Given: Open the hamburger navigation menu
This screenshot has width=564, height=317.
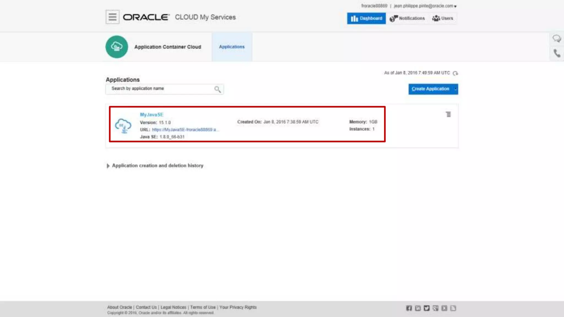Looking at the screenshot, I should (112, 17).
